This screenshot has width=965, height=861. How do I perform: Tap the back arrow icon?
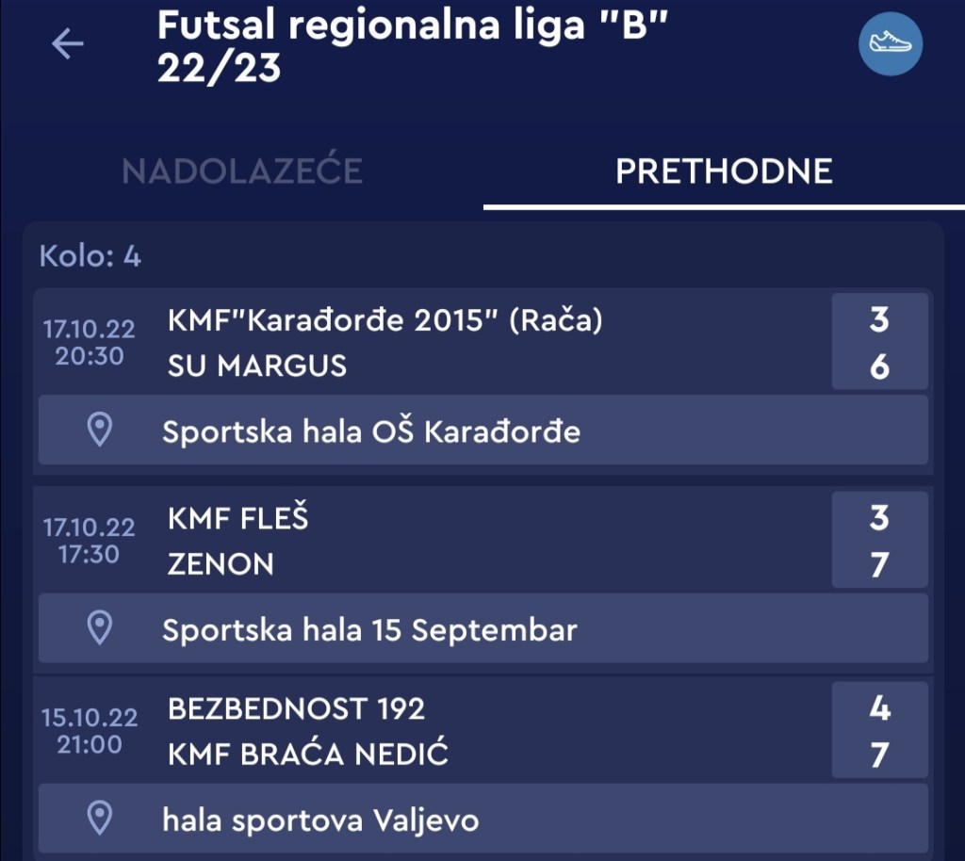pos(68,43)
